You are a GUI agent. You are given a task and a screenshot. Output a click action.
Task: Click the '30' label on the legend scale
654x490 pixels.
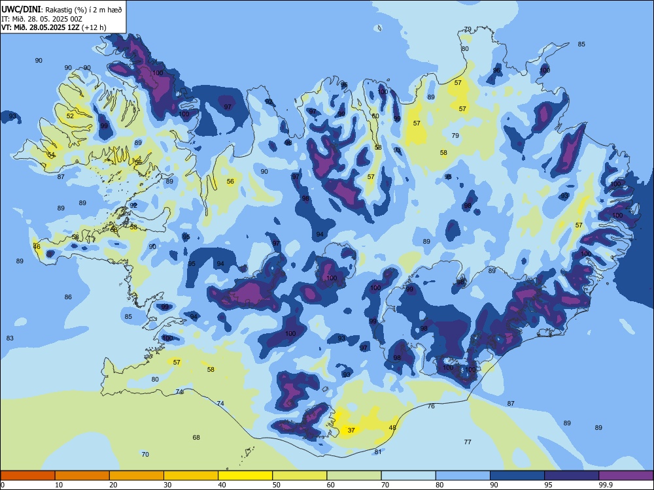click(167, 485)
